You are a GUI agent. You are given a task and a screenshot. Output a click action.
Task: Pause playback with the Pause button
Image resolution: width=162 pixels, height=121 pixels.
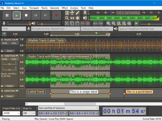pos(7,15)
